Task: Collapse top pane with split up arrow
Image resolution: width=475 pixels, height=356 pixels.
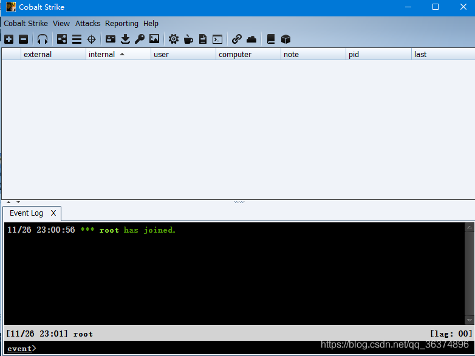Action: tap(9, 202)
